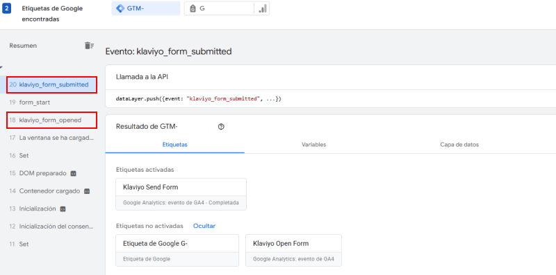Click the Llamada a la API heading

point(142,77)
